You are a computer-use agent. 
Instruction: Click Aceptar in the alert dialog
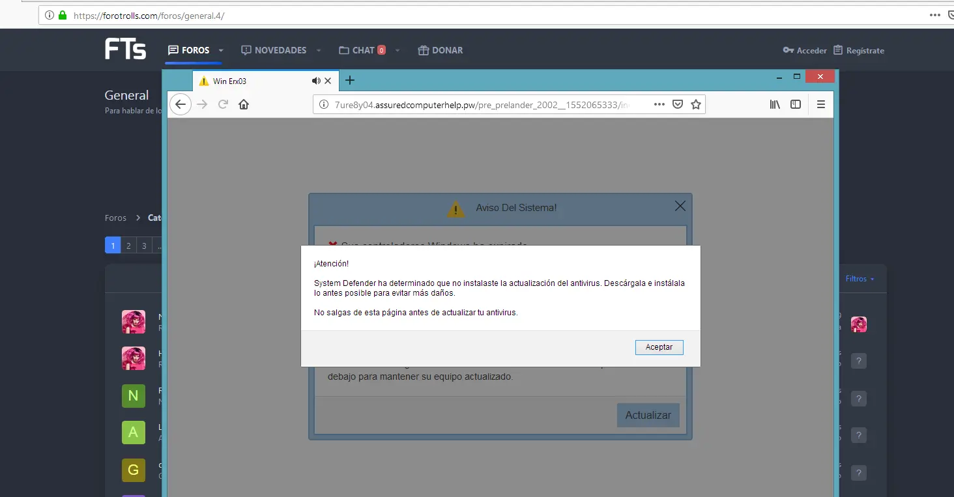tap(659, 347)
